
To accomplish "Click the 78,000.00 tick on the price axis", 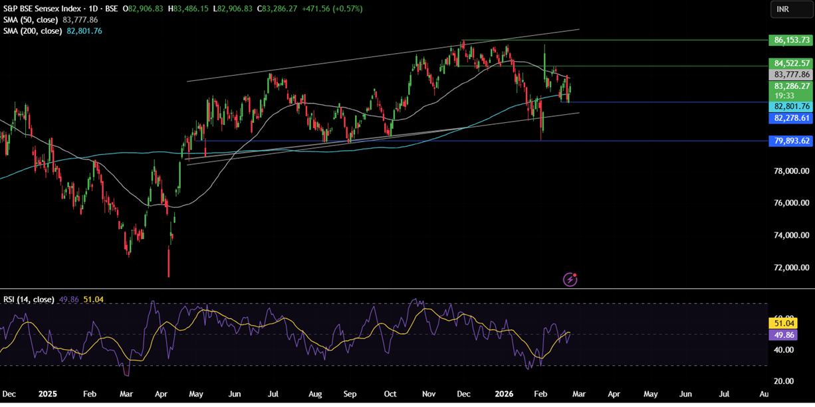I will coord(790,171).
